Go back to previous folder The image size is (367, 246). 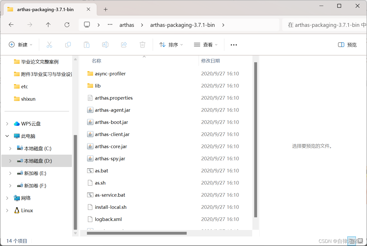pos(11,25)
